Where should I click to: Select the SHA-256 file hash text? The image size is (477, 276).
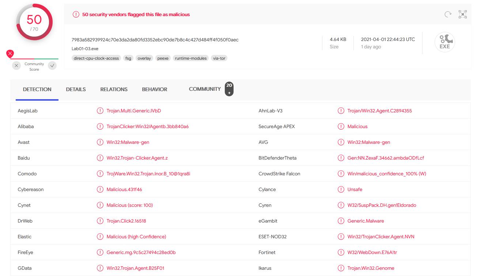pyautogui.click(x=155, y=40)
